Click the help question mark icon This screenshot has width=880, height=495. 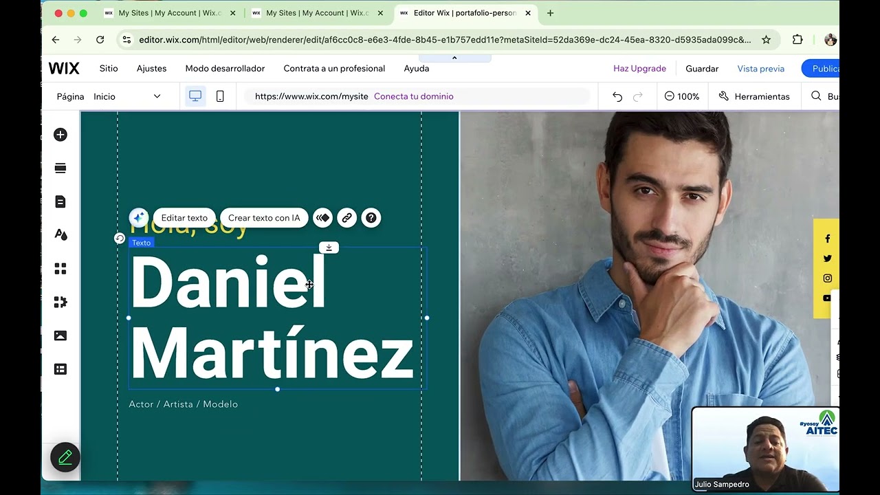[371, 218]
